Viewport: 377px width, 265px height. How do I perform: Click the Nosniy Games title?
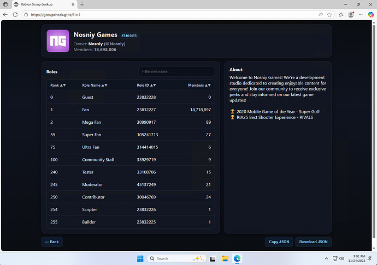pos(96,35)
